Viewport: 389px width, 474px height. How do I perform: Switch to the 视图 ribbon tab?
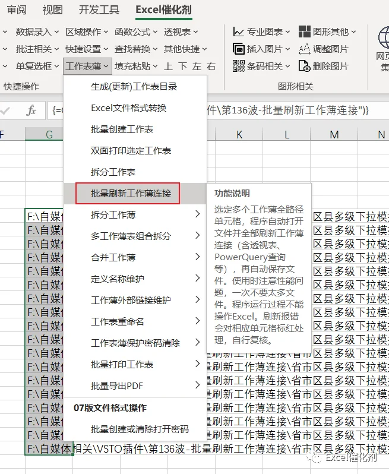click(53, 10)
